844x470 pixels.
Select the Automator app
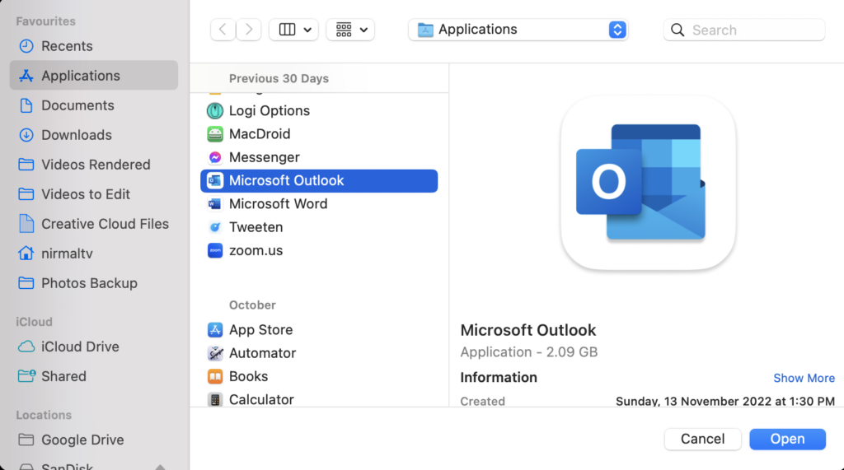pyautogui.click(x=319, y=353)
